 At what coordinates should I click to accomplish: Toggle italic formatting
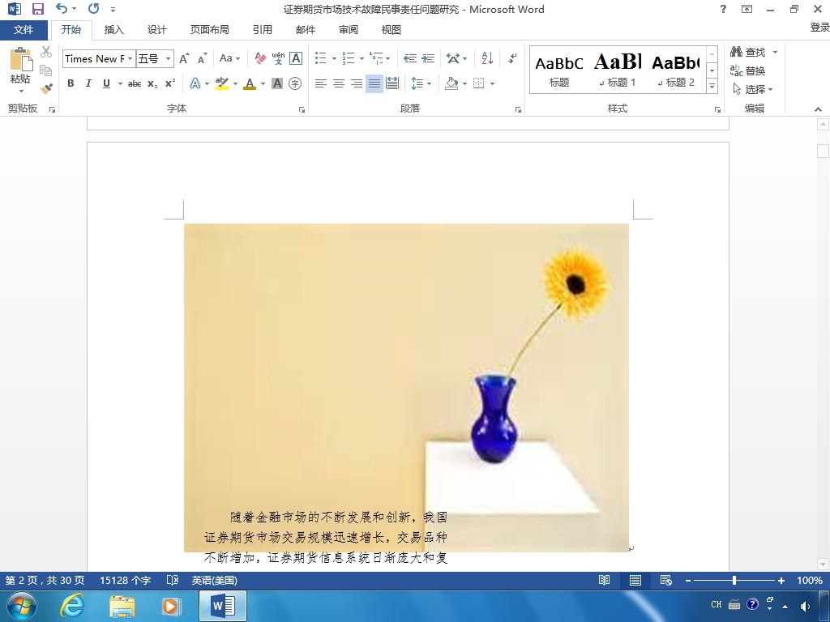[x=88, y=83]
